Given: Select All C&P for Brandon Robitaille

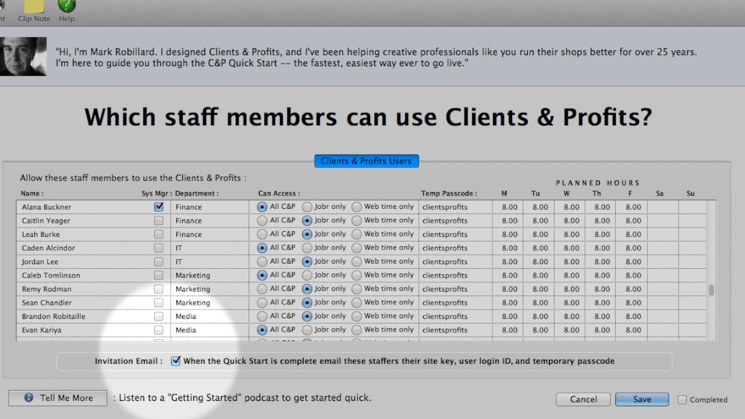Looking at the screenshot, I should 262,316.
